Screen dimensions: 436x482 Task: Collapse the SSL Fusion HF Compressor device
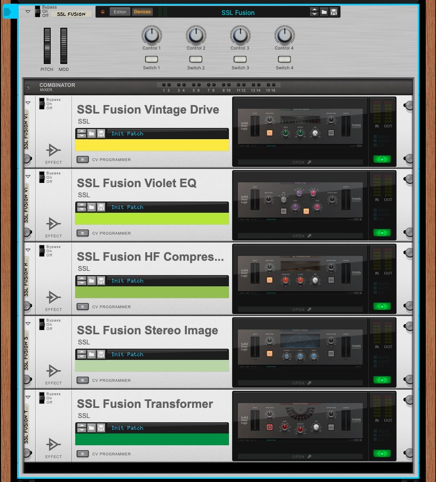[x=28, y=250]
